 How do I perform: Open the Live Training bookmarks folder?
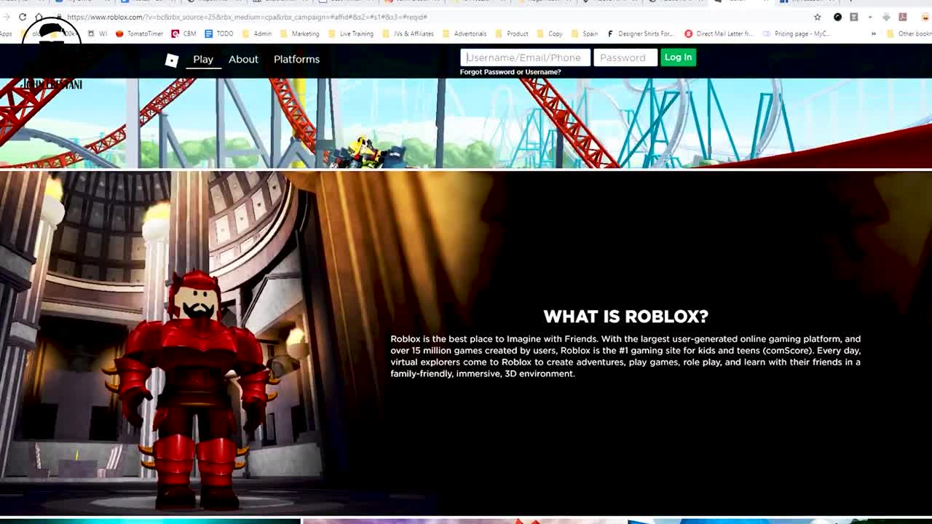(x=351, y=33)
